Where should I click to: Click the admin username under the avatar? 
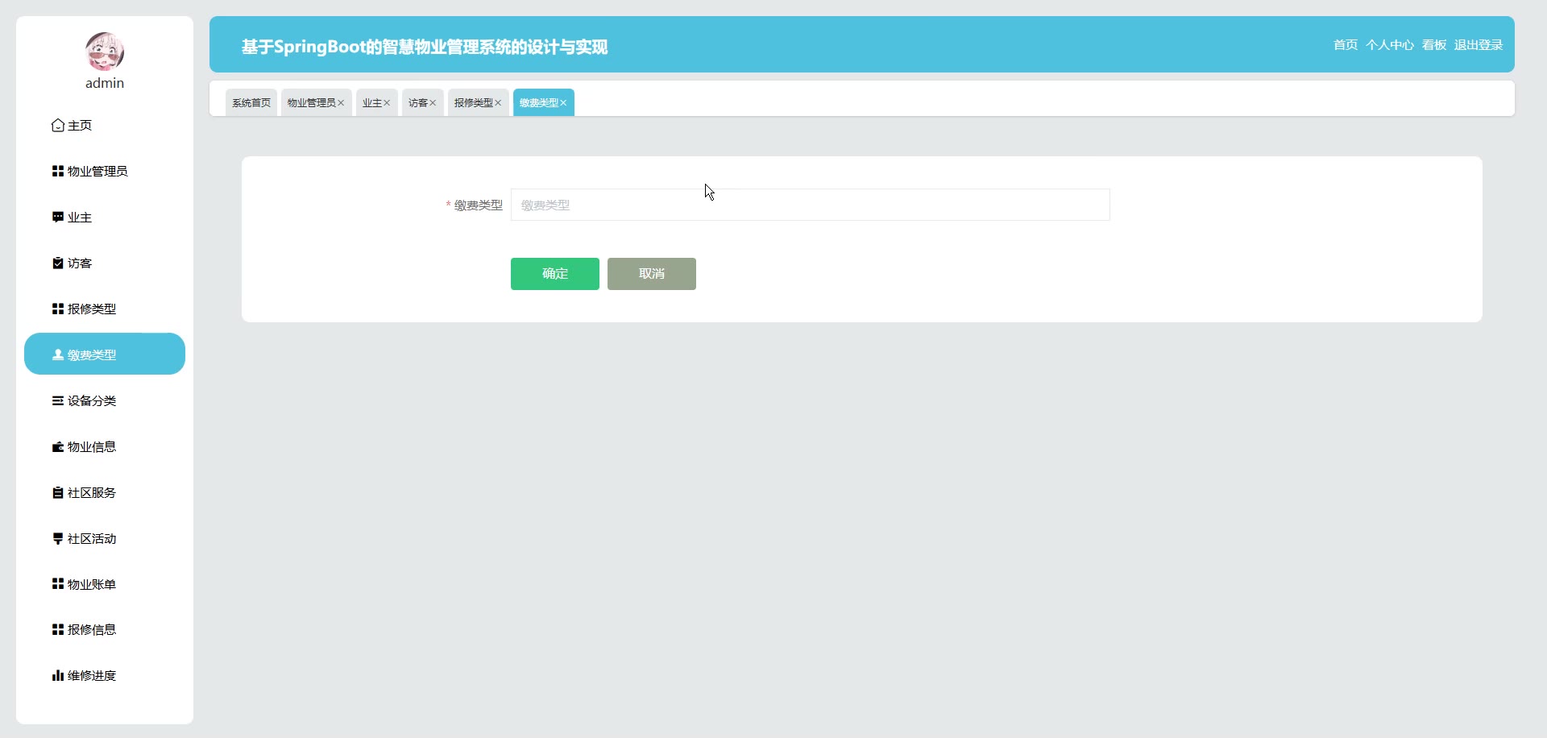pyautogui.click(x=105, y=83)
